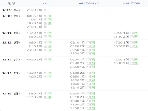Click the 15 rating badge beside 21:20 2회
Viewport: 148px width, 111px height.
point(45,27)
